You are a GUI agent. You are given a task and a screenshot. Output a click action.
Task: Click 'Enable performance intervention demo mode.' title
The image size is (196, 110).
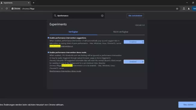tap(68, 52)
